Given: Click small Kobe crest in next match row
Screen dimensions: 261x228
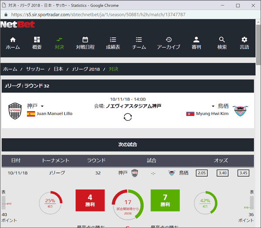Looking at the screenshot, I should [135, 173].
